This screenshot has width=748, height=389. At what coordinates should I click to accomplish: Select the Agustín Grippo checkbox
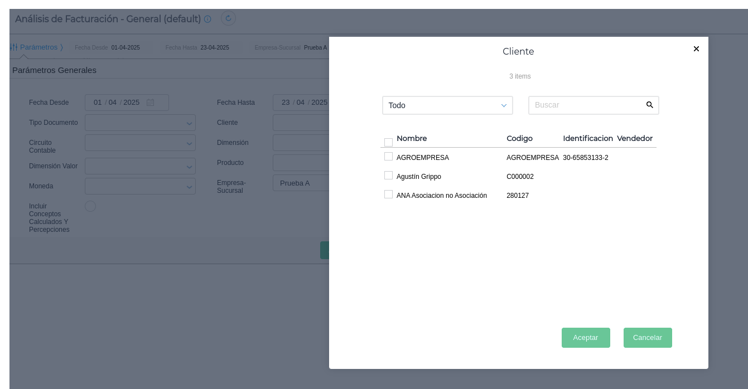pos(388,176)
